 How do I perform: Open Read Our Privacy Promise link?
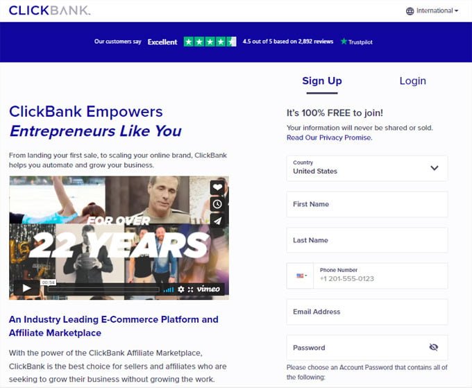[x=329, y=137]
